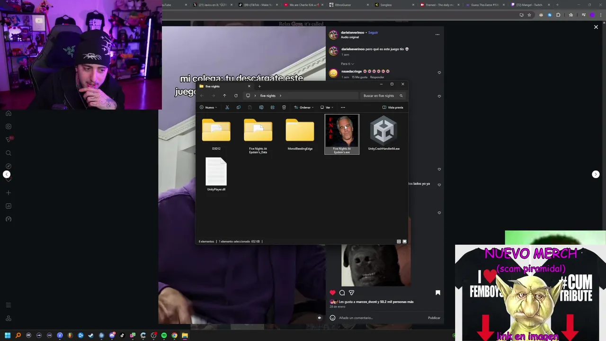Like the Instagram post with heart icon
This screenshot has width=606, height=341.
click(332, 293)
